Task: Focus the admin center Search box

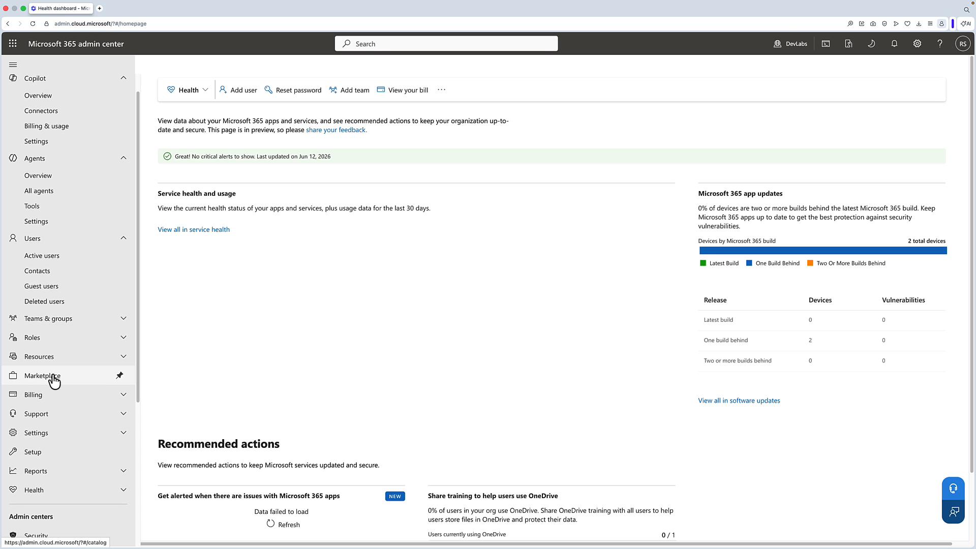Action: pos(446,44)
